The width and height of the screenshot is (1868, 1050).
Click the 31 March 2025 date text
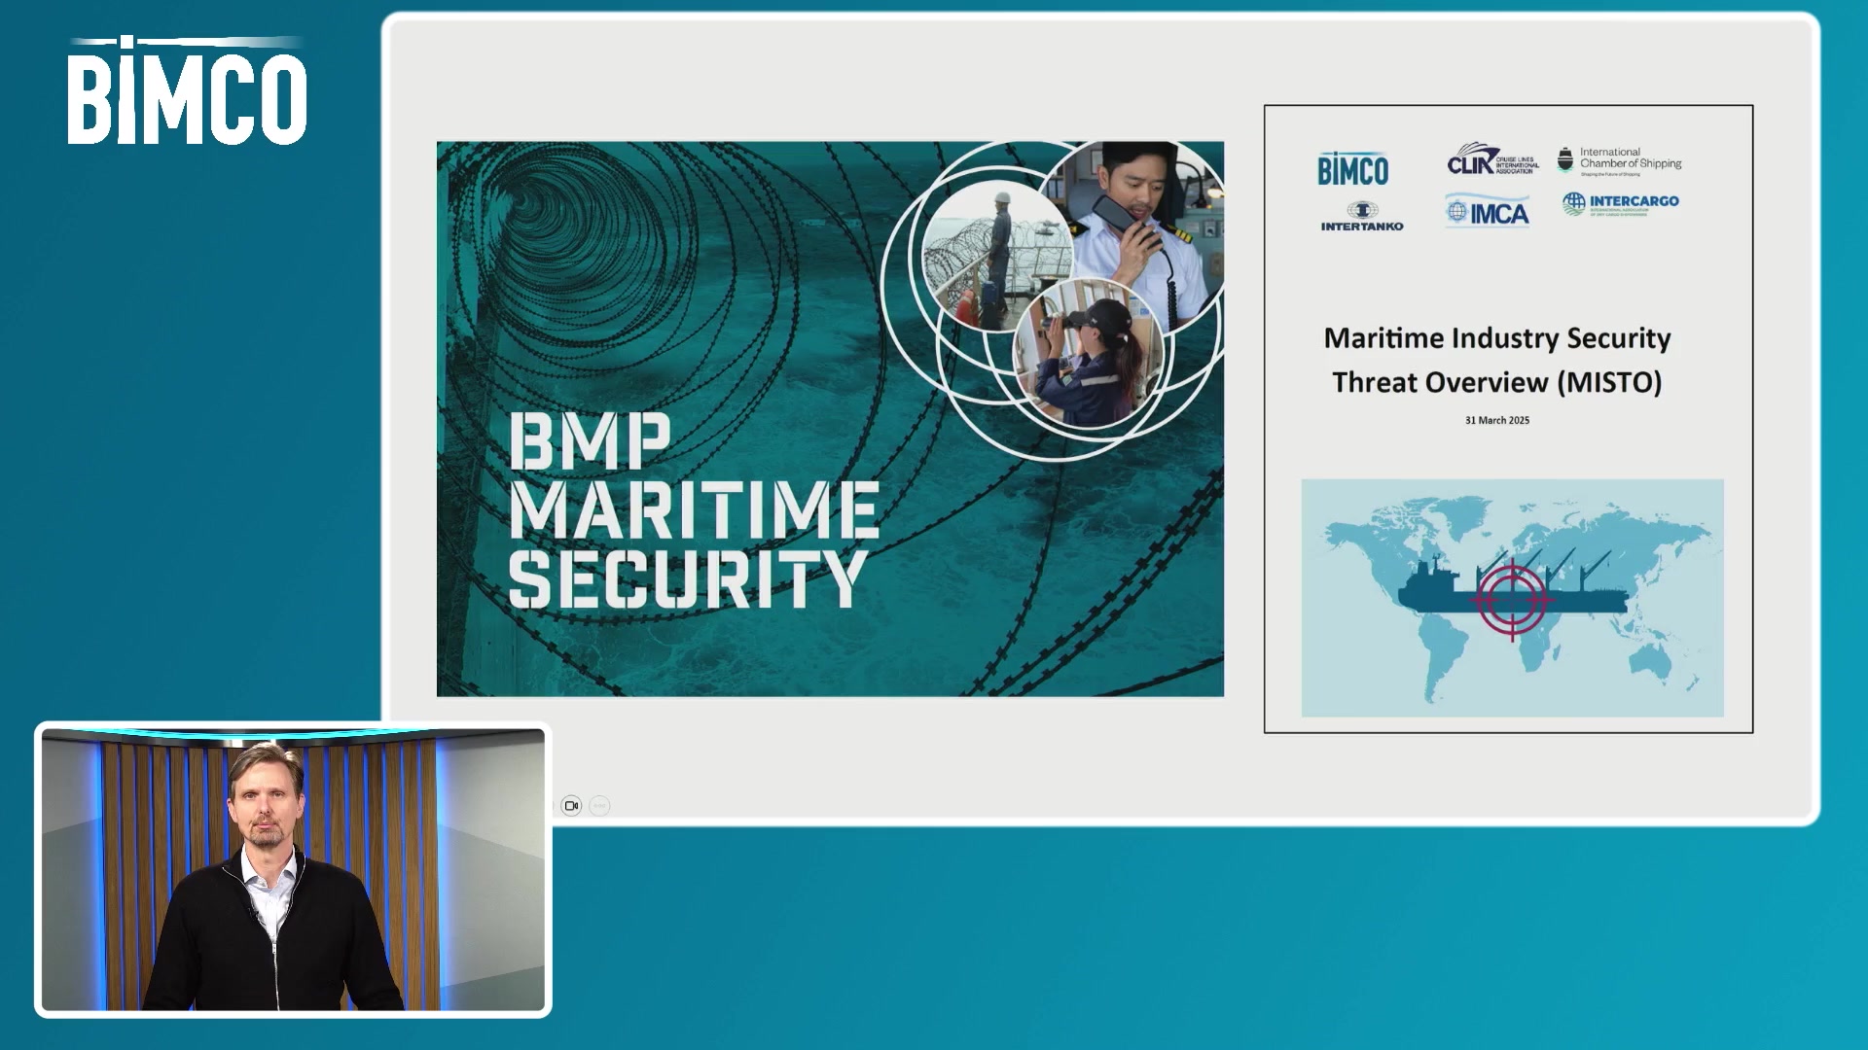1496,420
